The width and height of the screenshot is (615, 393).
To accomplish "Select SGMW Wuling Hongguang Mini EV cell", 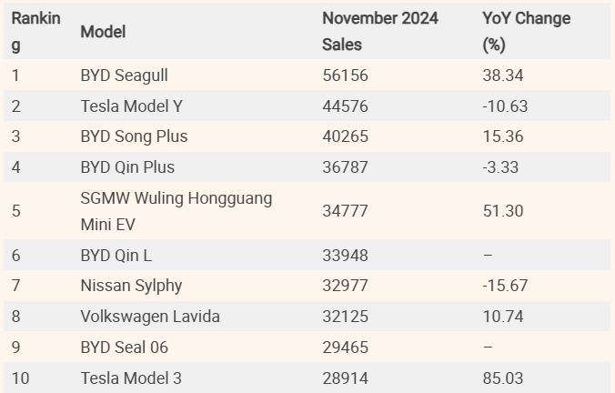I will 176,210.
